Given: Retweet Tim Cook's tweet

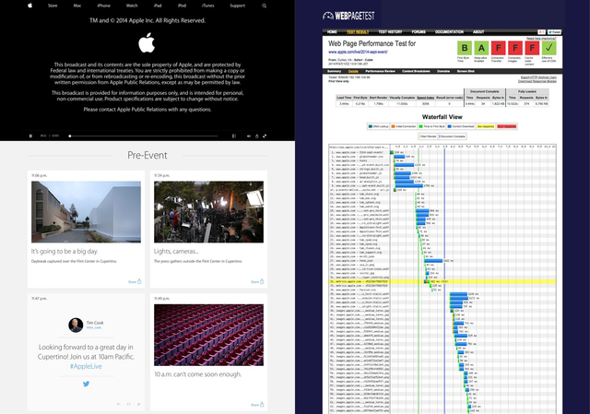Looking at the screenshot, I should pos(129,404).
